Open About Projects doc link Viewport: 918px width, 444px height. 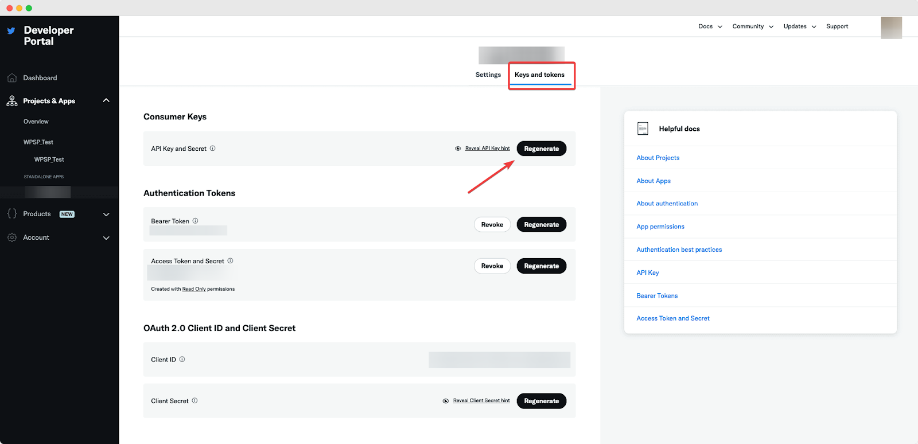tap(658, 158)
